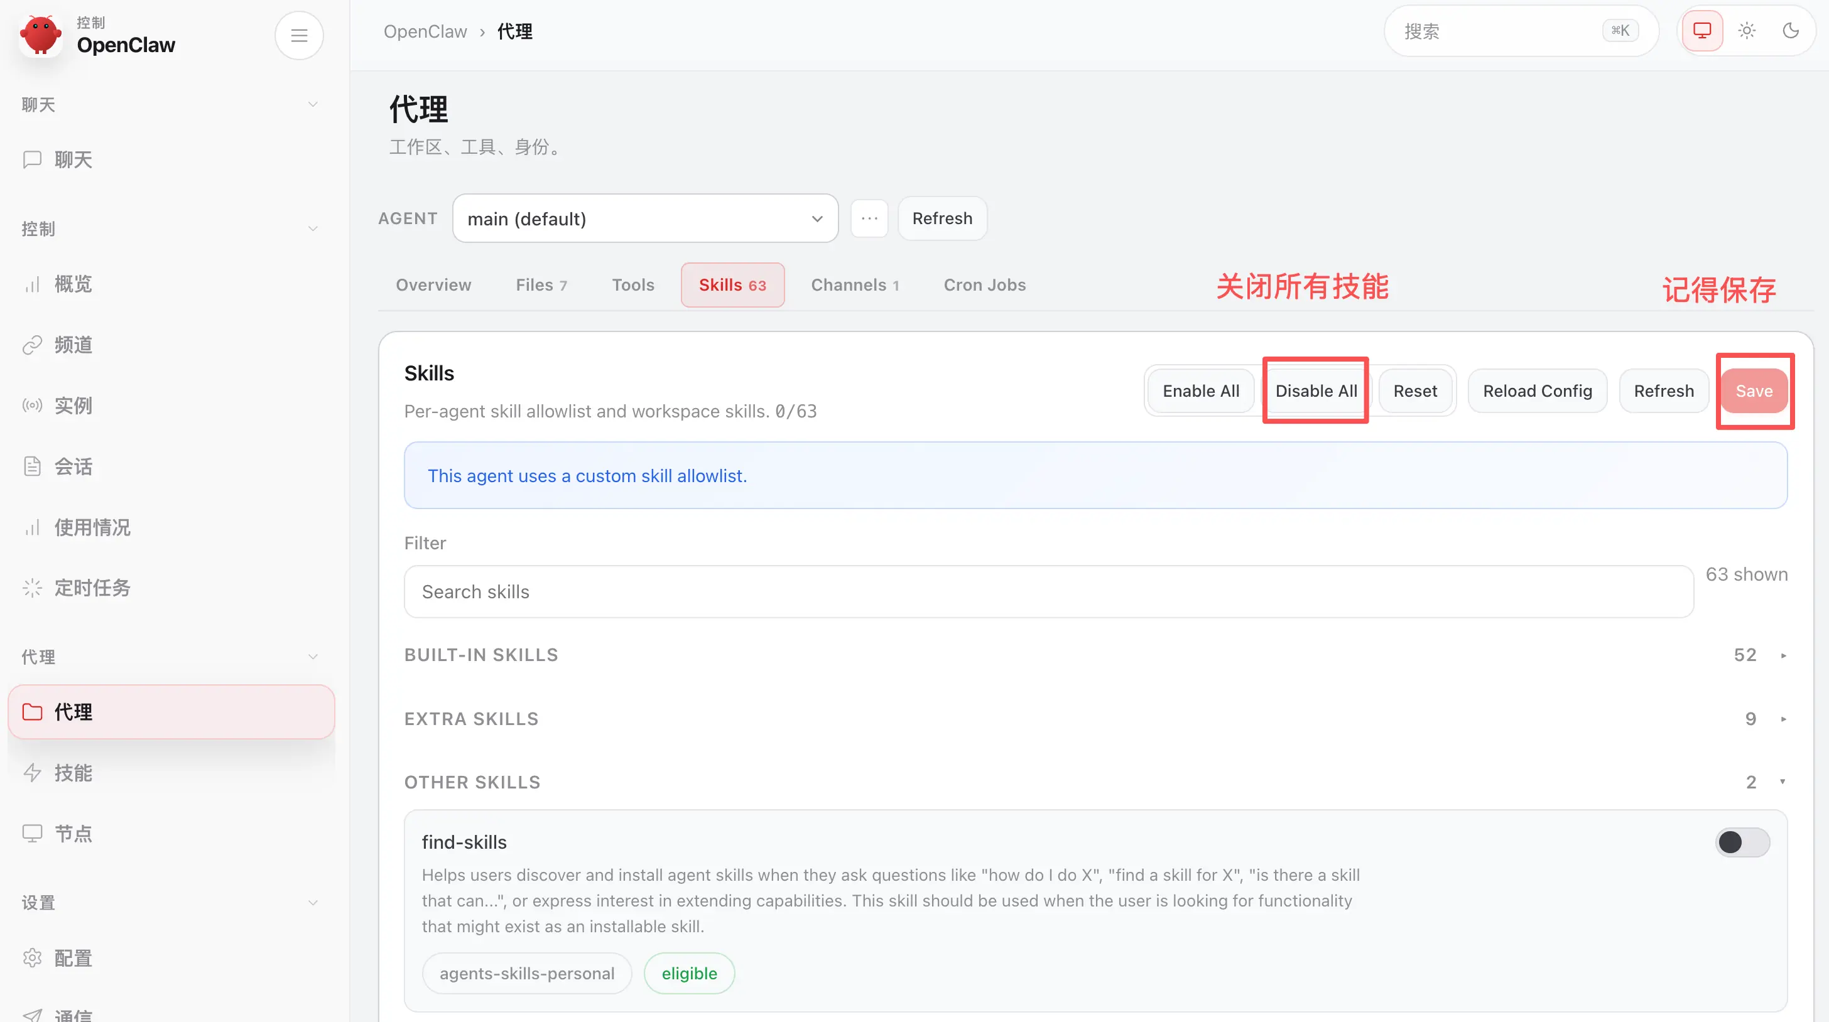Open 频道 channels page in sidebar
Image resolution: width=1829 pixels, height=1022 pixels.
pos(73,345)
